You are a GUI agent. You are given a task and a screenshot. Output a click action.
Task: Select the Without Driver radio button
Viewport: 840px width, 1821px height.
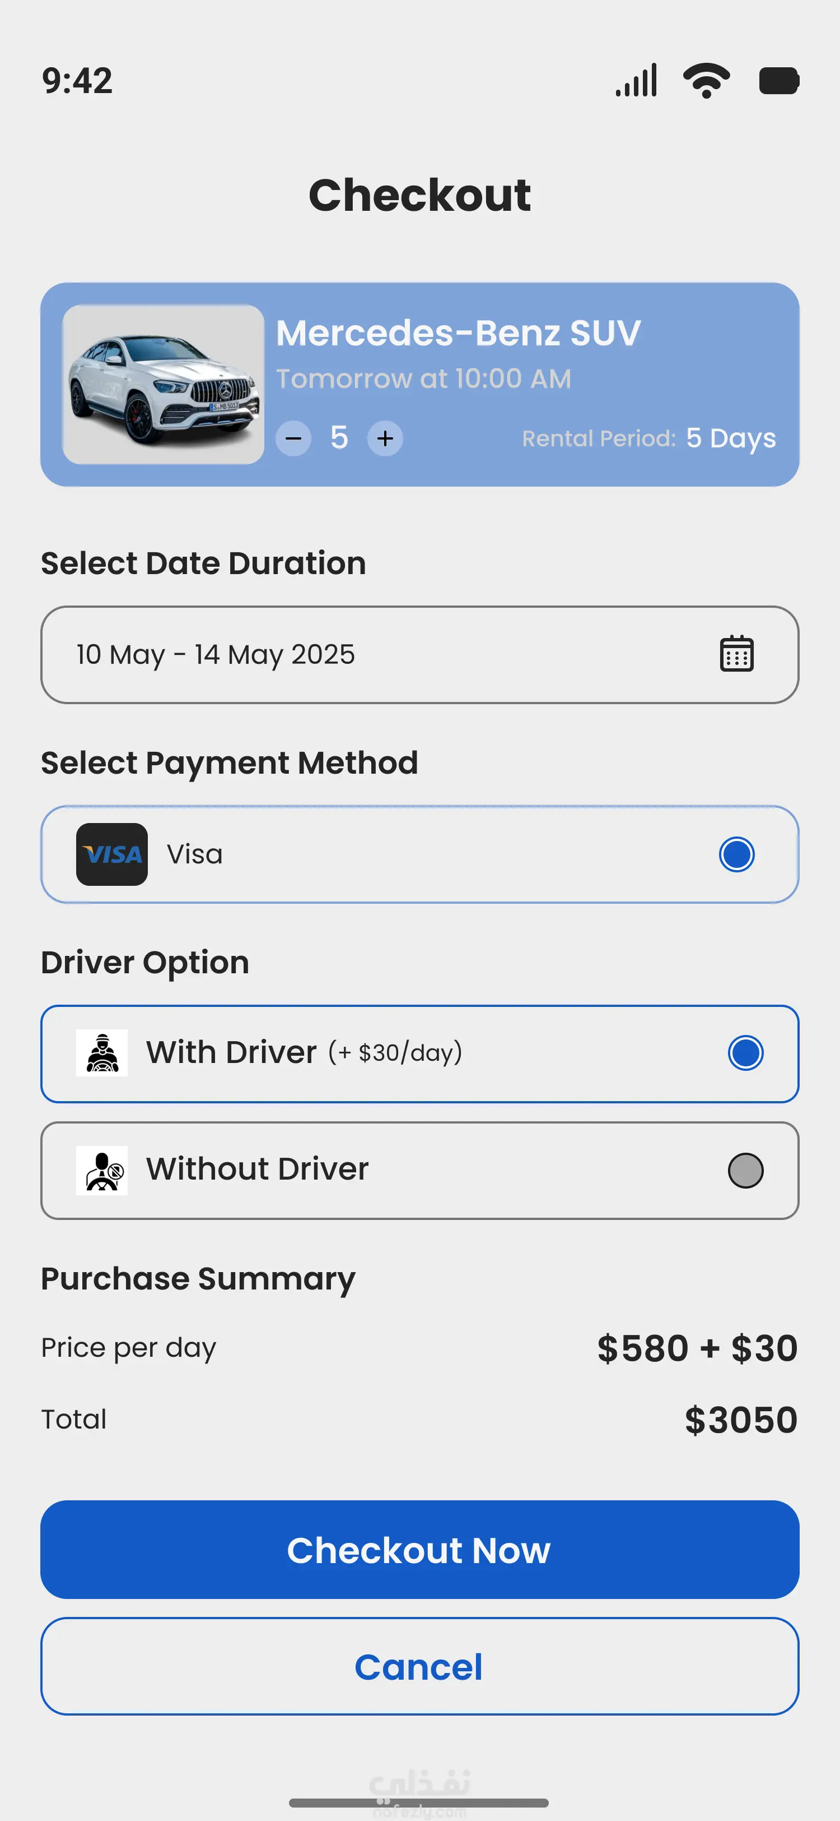click(x=745, y=1170)
